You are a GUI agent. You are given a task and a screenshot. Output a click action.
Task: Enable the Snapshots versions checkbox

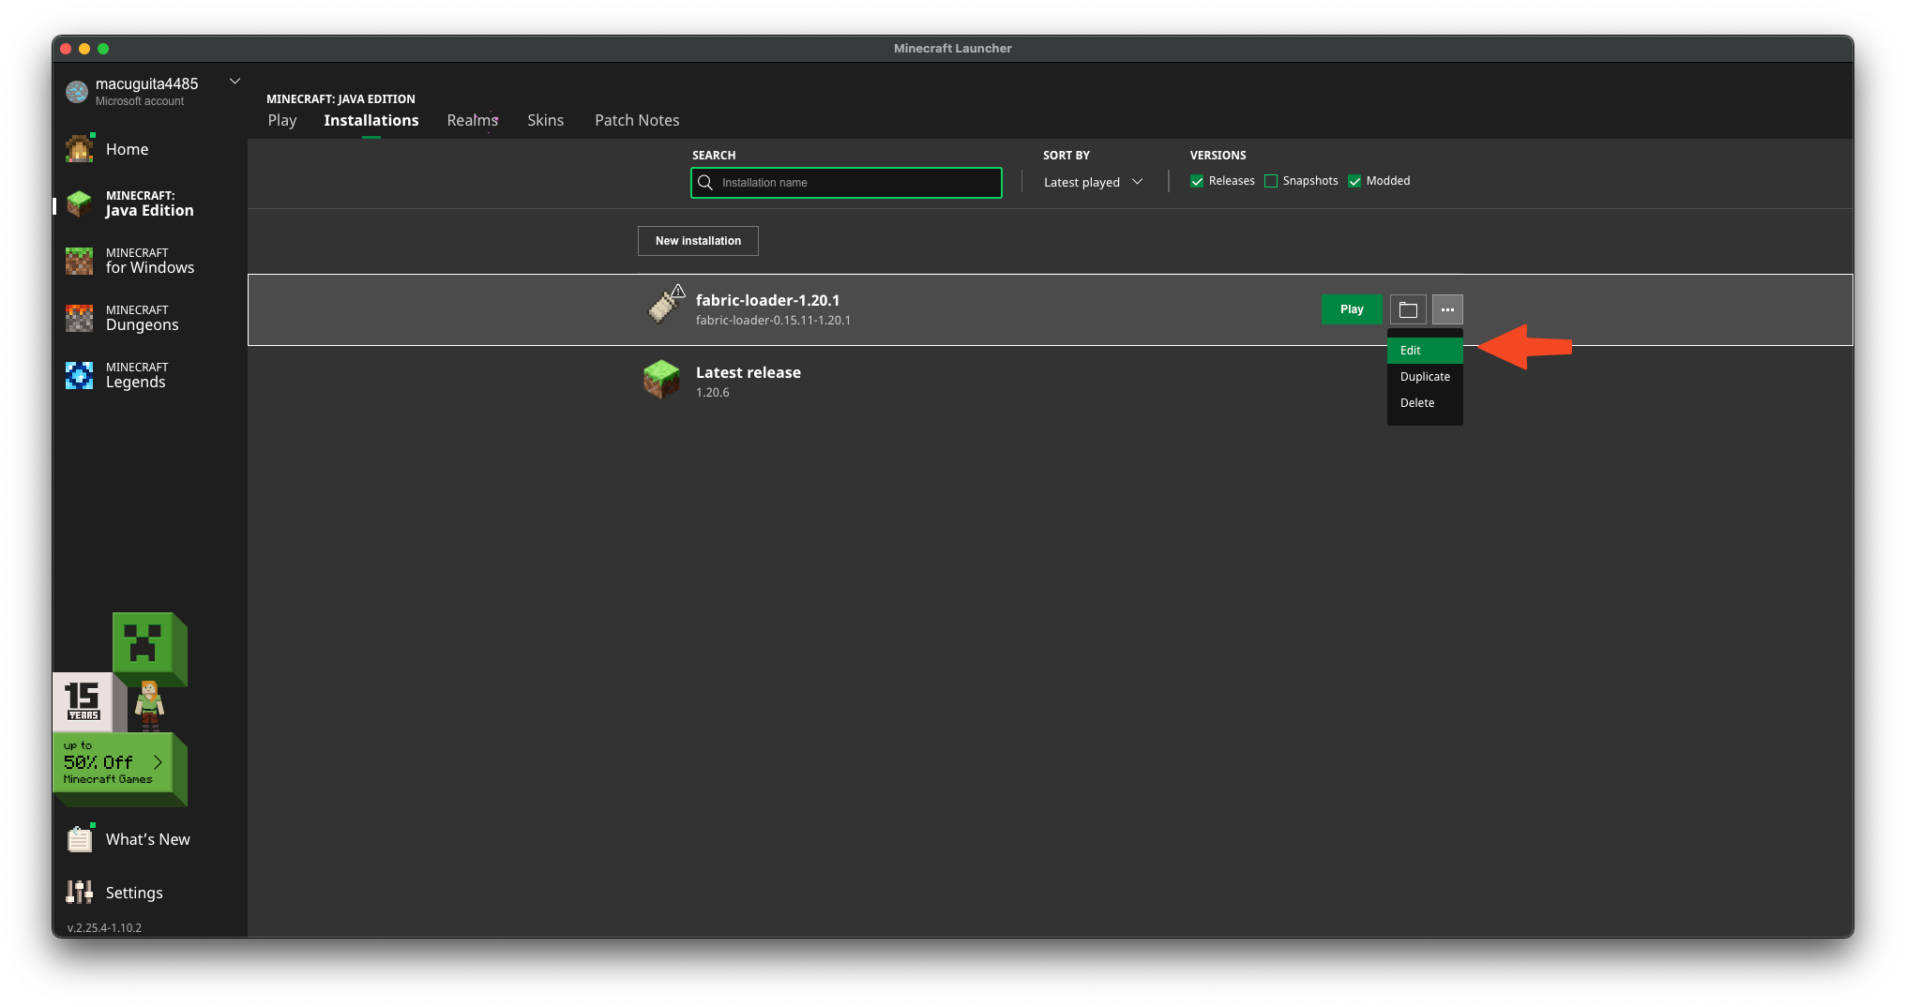(x=1271, y=181)
